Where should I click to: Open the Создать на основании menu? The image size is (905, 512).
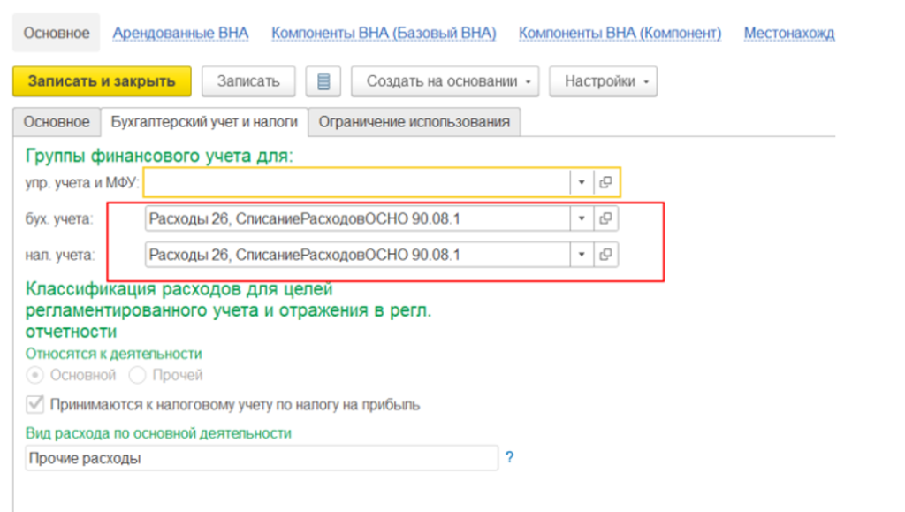tap(445, 81)
